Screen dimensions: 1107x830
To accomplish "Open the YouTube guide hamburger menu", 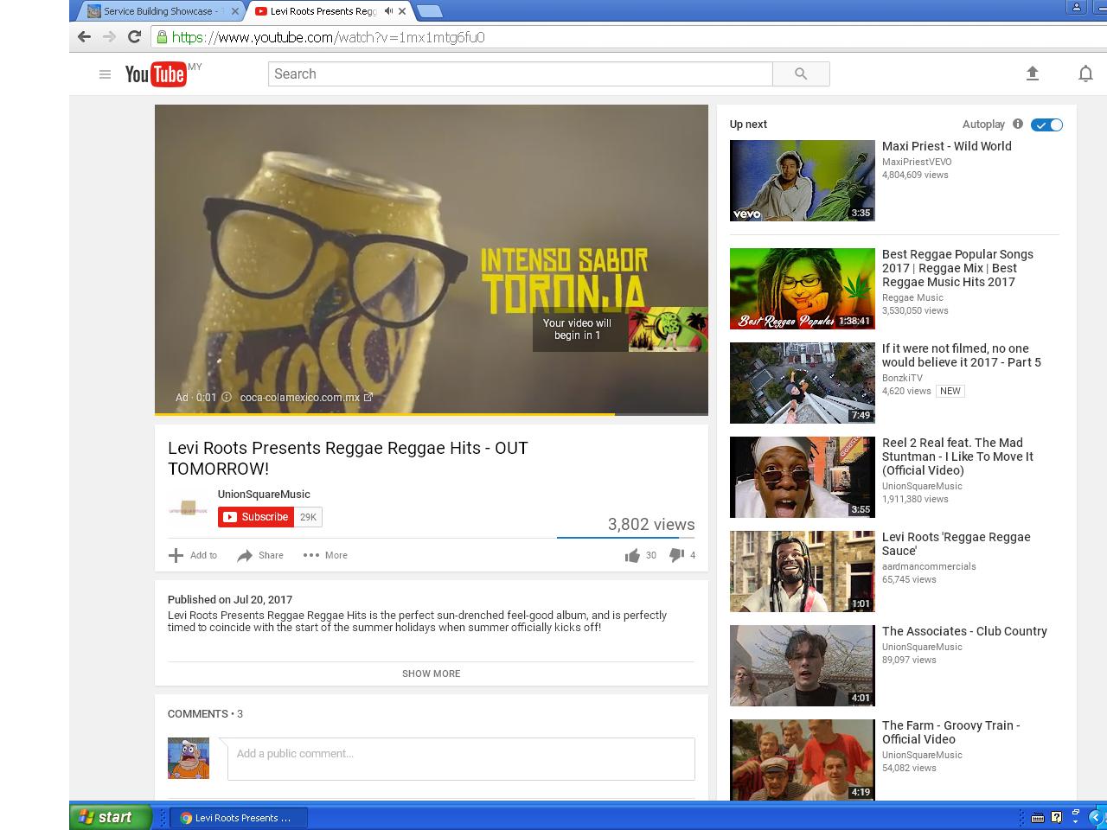I will [x=105, y=74].
